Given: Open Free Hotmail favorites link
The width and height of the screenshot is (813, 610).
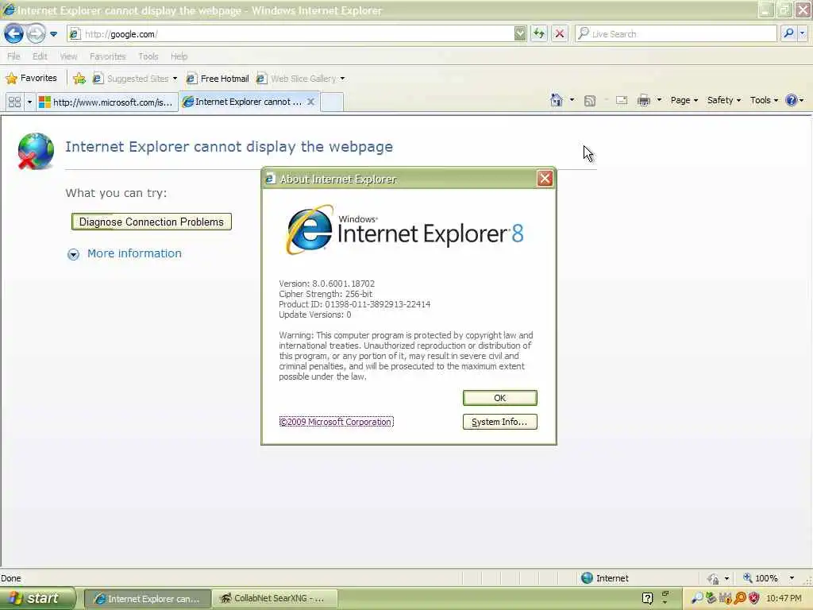Looking at the screenshot, I should [218, 79].
